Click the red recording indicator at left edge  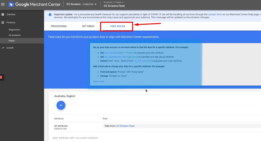[1, 77]
